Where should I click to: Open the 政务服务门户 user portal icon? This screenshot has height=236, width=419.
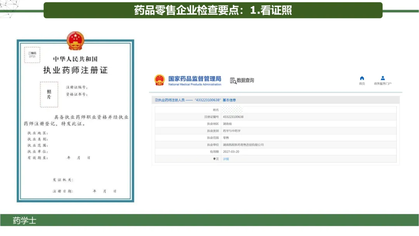point(383,78)
